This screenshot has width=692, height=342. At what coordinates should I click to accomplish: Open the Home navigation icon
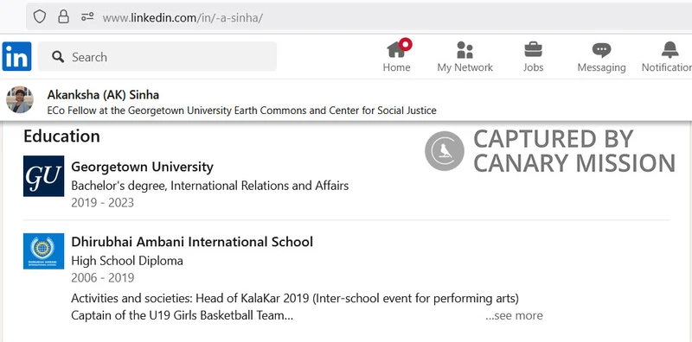point(396,49)
